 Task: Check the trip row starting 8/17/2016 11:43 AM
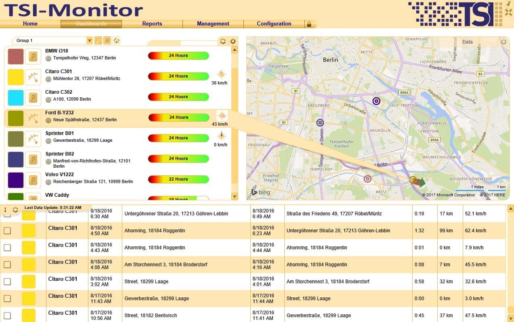7,299
